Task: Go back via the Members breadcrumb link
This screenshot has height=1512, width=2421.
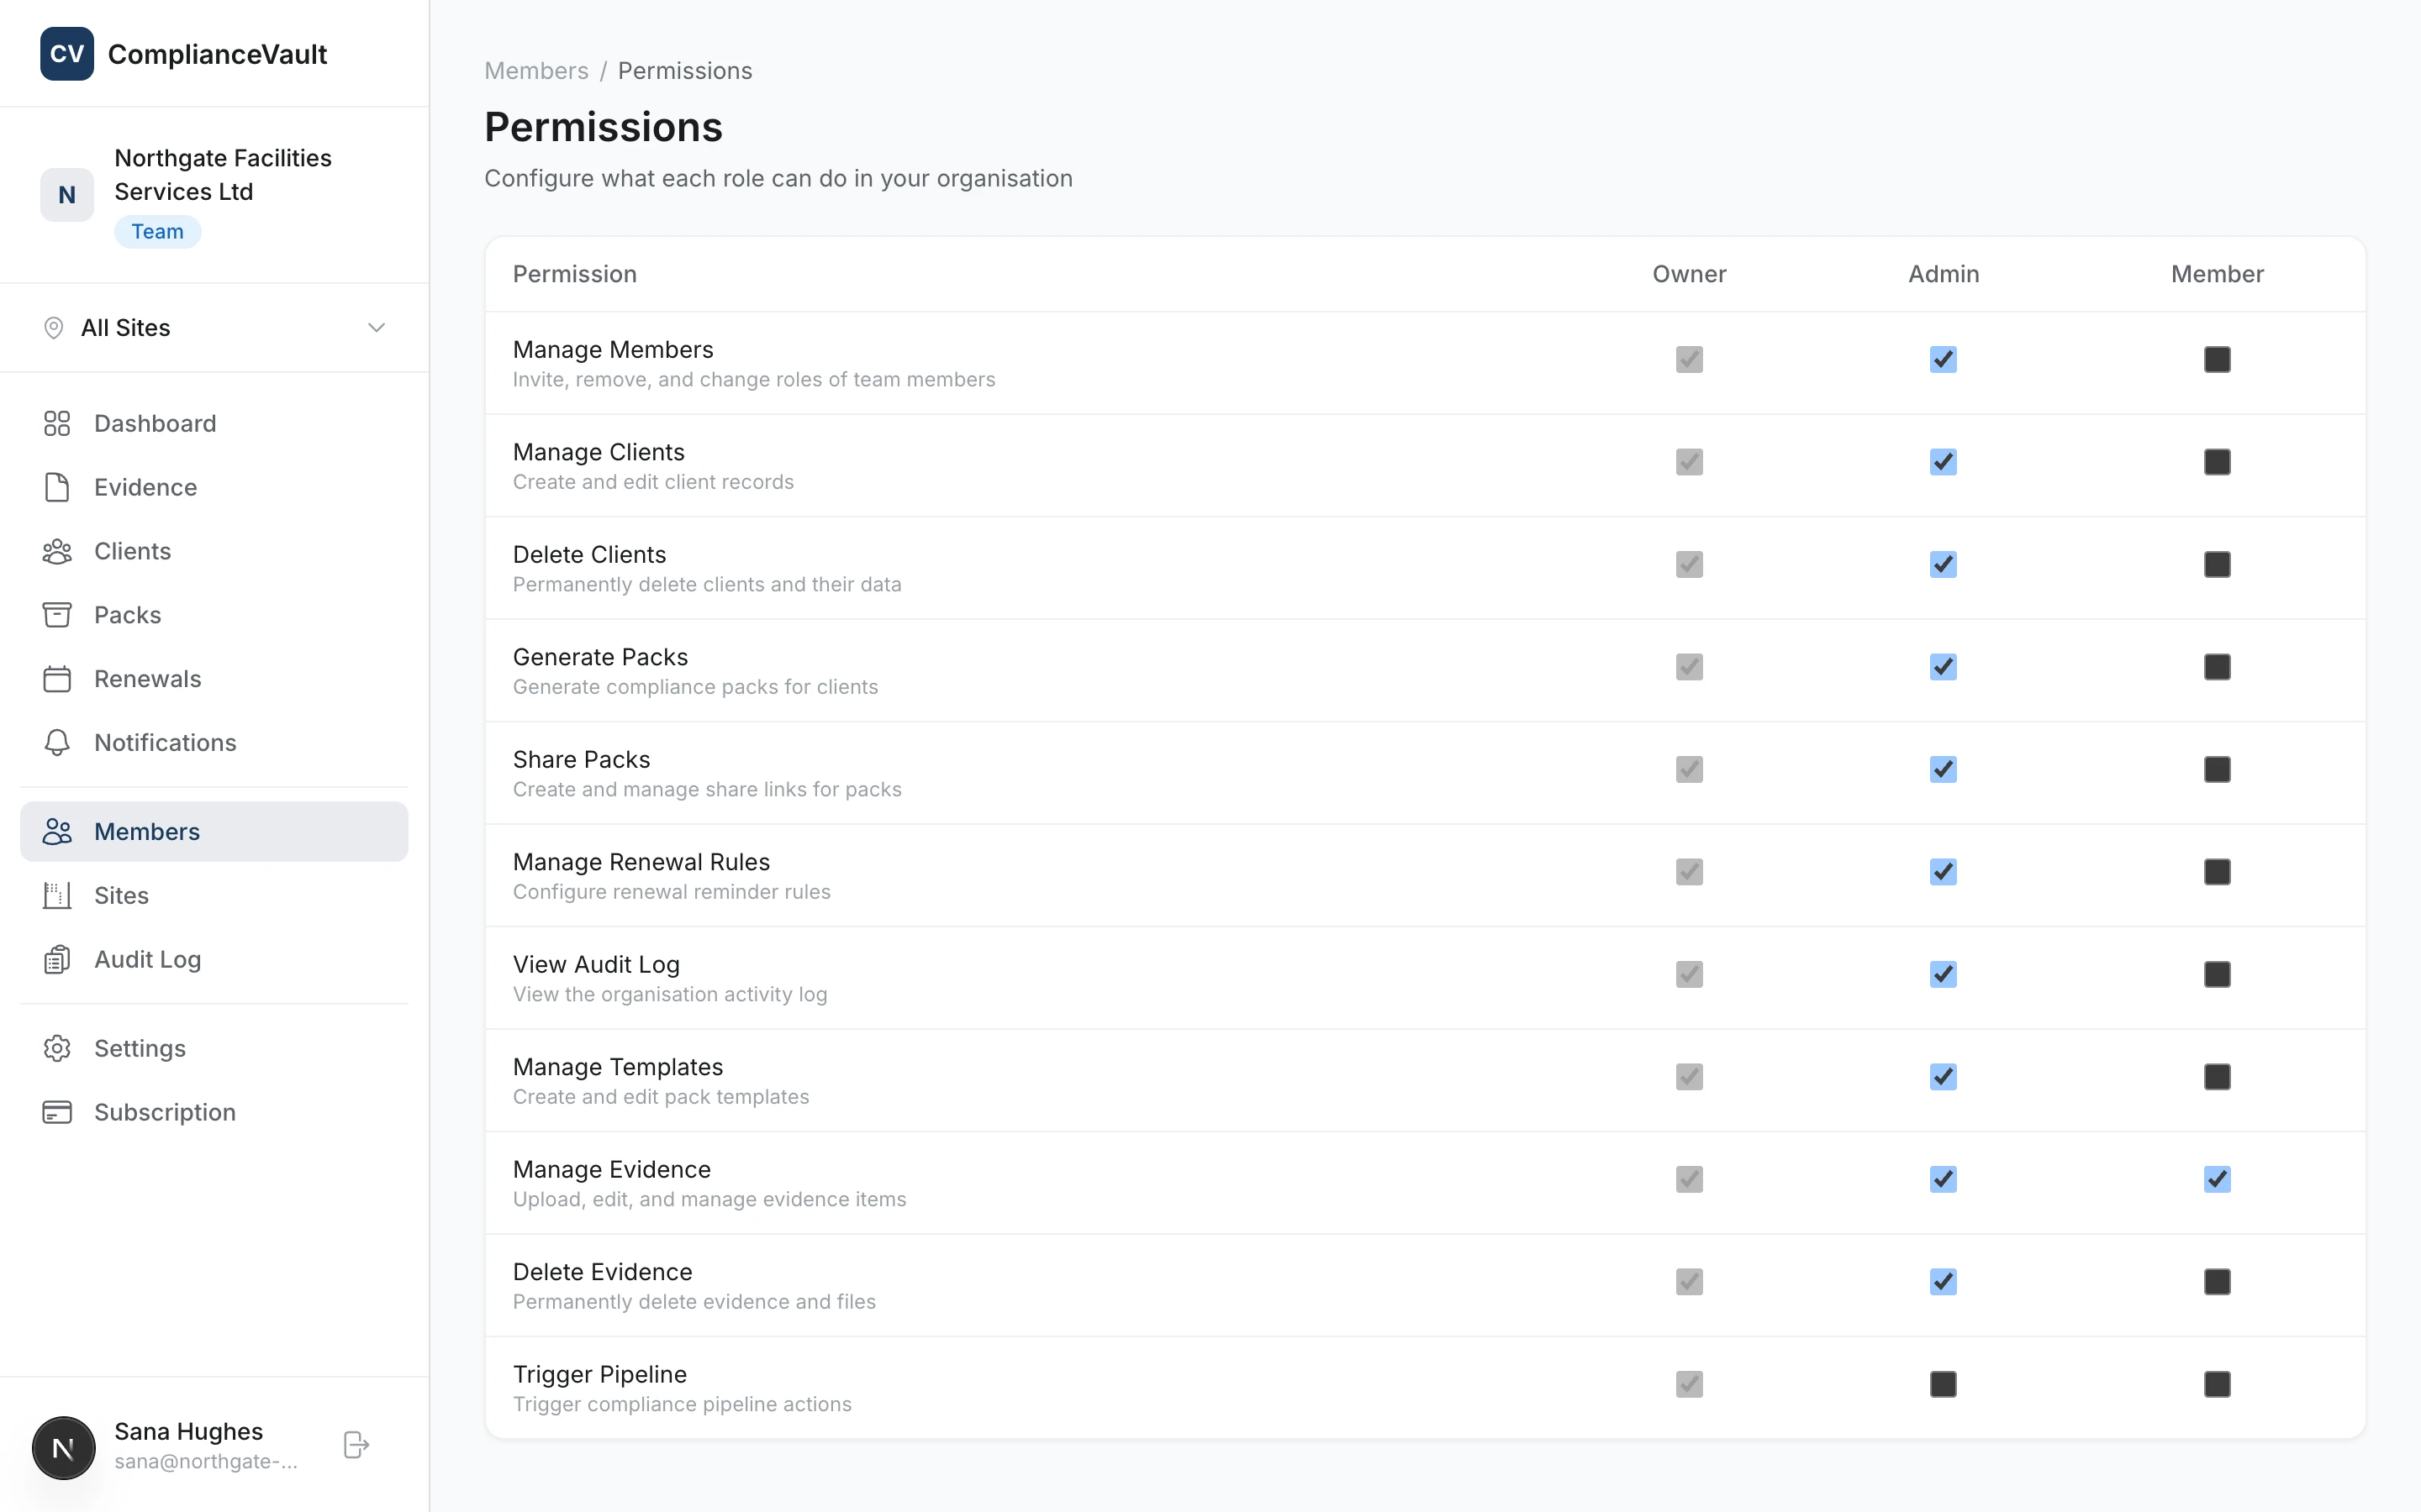Action: 536,70
